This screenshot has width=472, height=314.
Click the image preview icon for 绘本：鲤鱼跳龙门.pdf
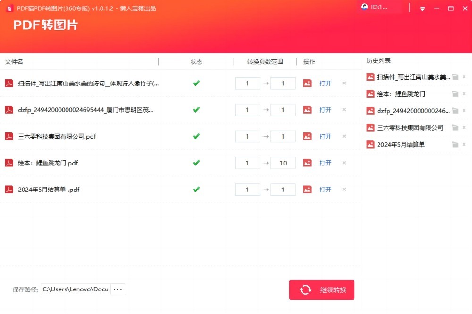[307, 163]
